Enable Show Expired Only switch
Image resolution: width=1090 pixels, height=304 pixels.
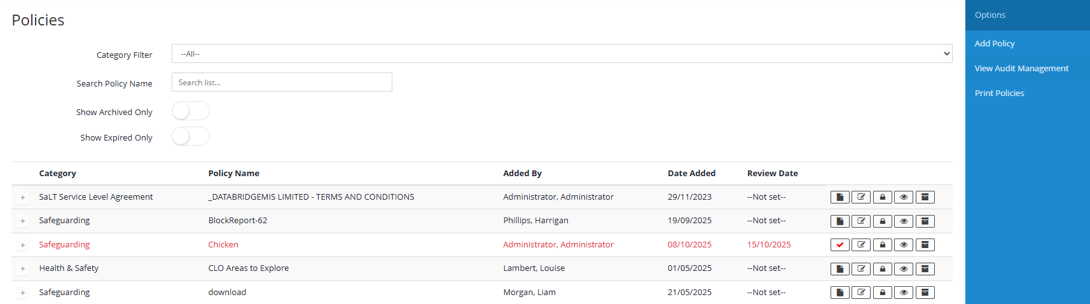(190, 137)
